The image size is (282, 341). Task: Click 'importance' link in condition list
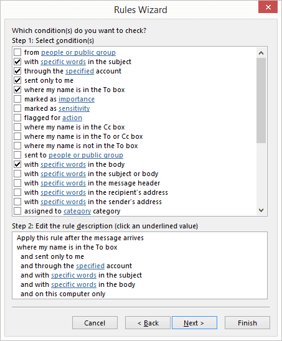tap(77, 99)
